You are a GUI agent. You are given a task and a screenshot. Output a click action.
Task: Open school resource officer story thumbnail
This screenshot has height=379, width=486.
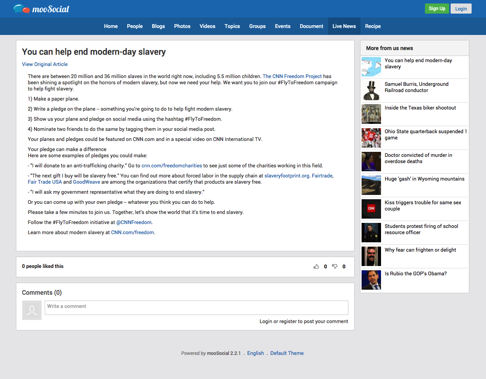coord(371,233)
